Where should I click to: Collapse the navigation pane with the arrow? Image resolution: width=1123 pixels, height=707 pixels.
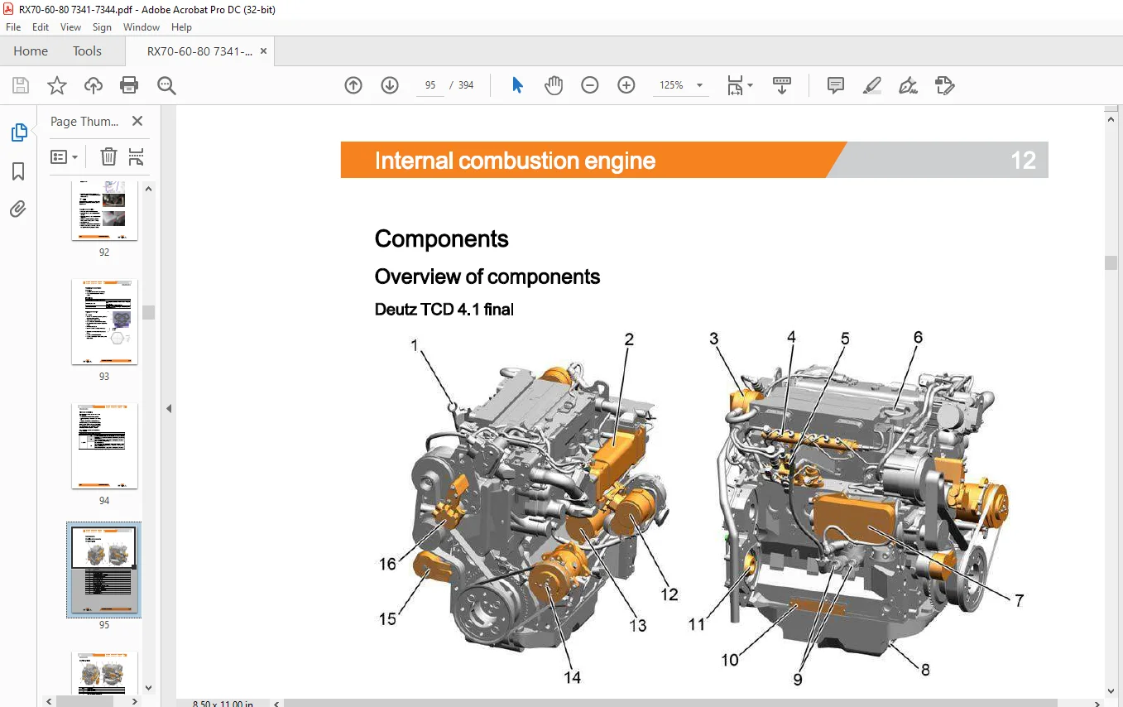[x=169, y=408]
